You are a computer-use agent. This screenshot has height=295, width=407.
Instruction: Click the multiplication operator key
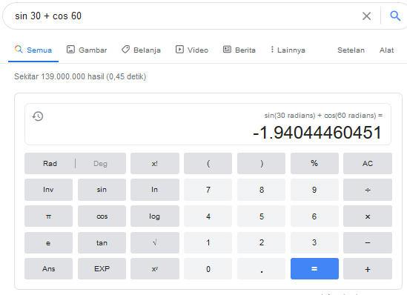(x=367, y=216)
